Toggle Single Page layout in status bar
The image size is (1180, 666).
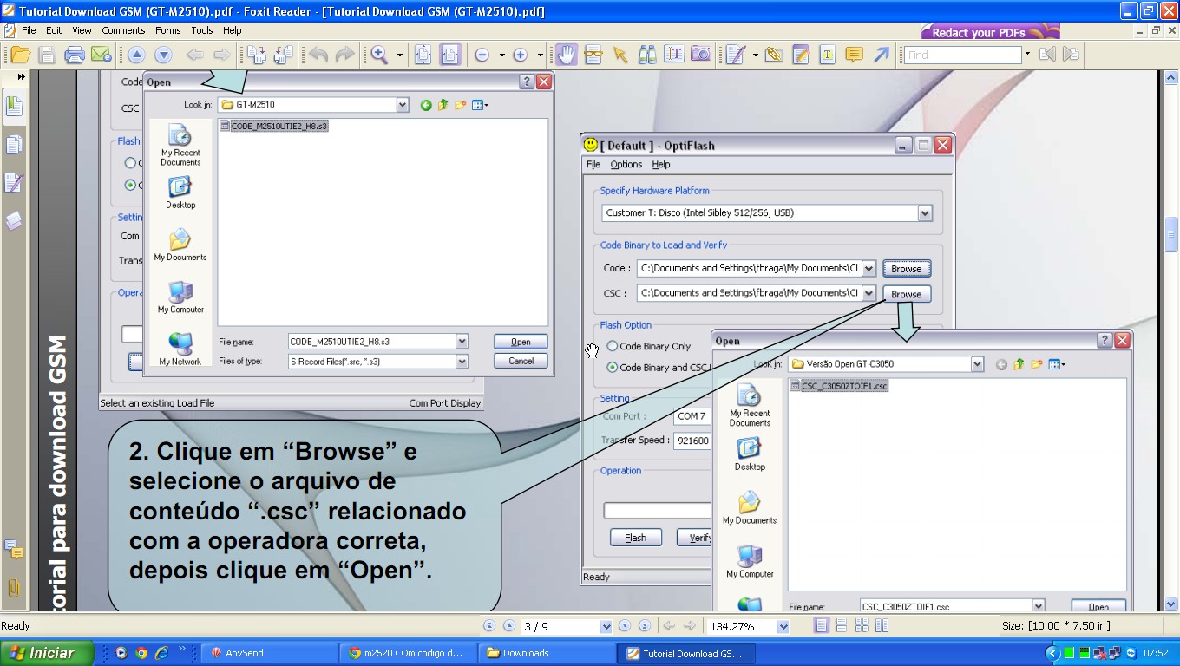[x=822, y=626]
